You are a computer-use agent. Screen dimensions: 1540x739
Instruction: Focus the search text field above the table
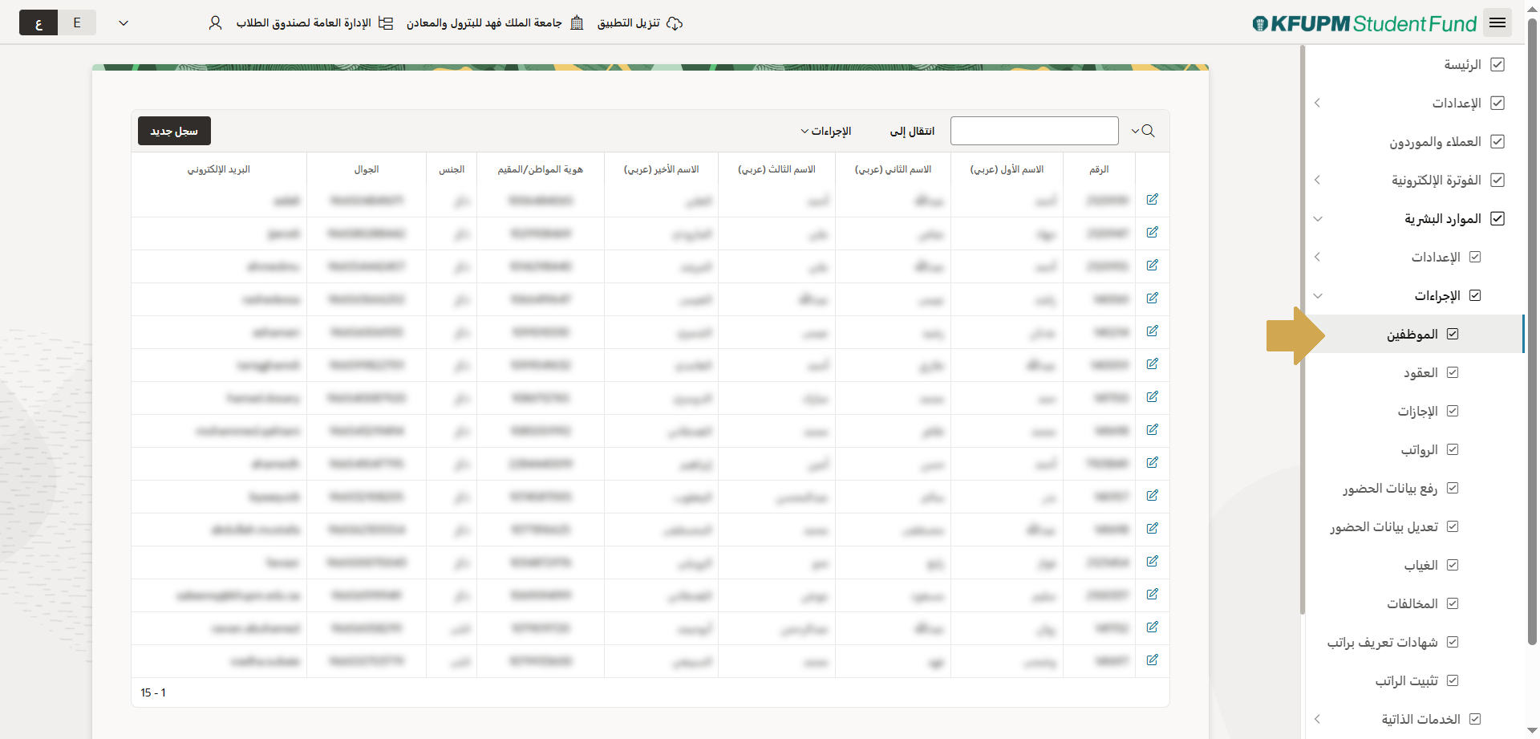click(x=1035, y=131)
